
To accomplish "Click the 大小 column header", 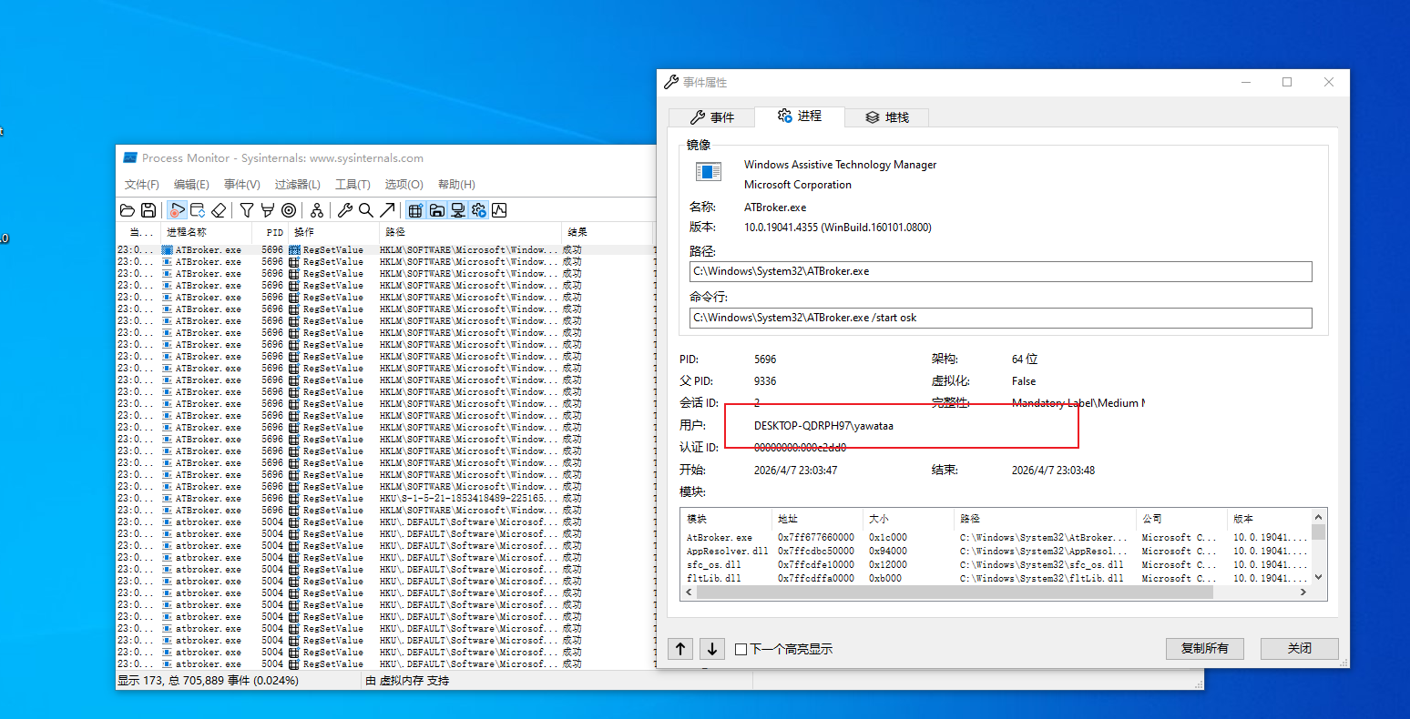I will click(908, 518).
